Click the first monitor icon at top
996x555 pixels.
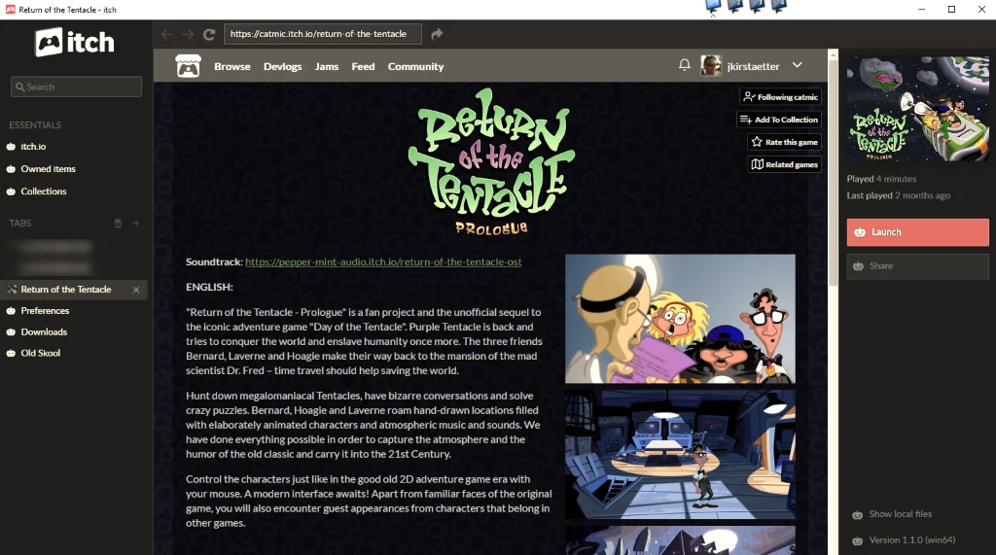tap(713, 7)
